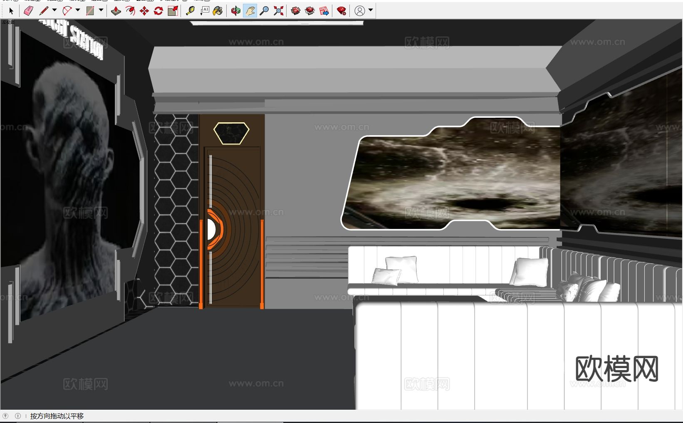Click the Zoom Extents tool

click(x=278, y=11)
